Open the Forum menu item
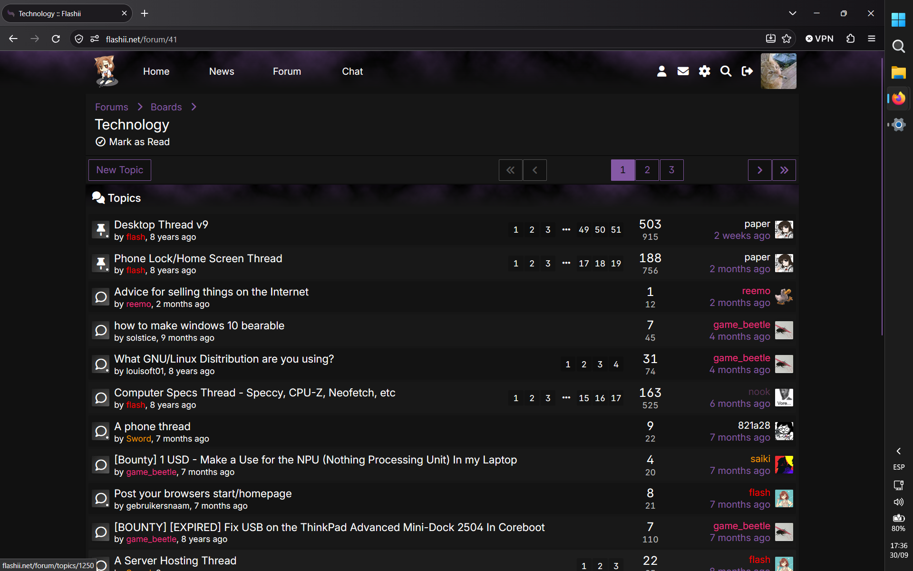 click(287, 71)
